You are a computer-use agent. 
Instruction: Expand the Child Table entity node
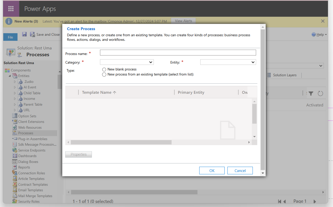[15, 93]
